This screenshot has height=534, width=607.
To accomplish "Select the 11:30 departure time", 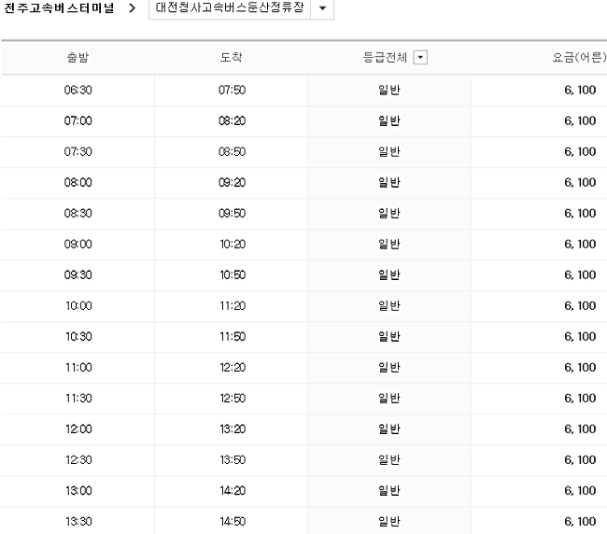I will pos(78,399).
